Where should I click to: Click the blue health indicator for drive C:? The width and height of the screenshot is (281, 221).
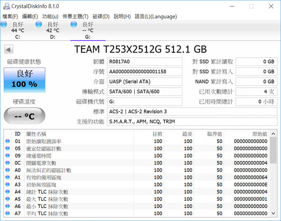tap(4, 24)
